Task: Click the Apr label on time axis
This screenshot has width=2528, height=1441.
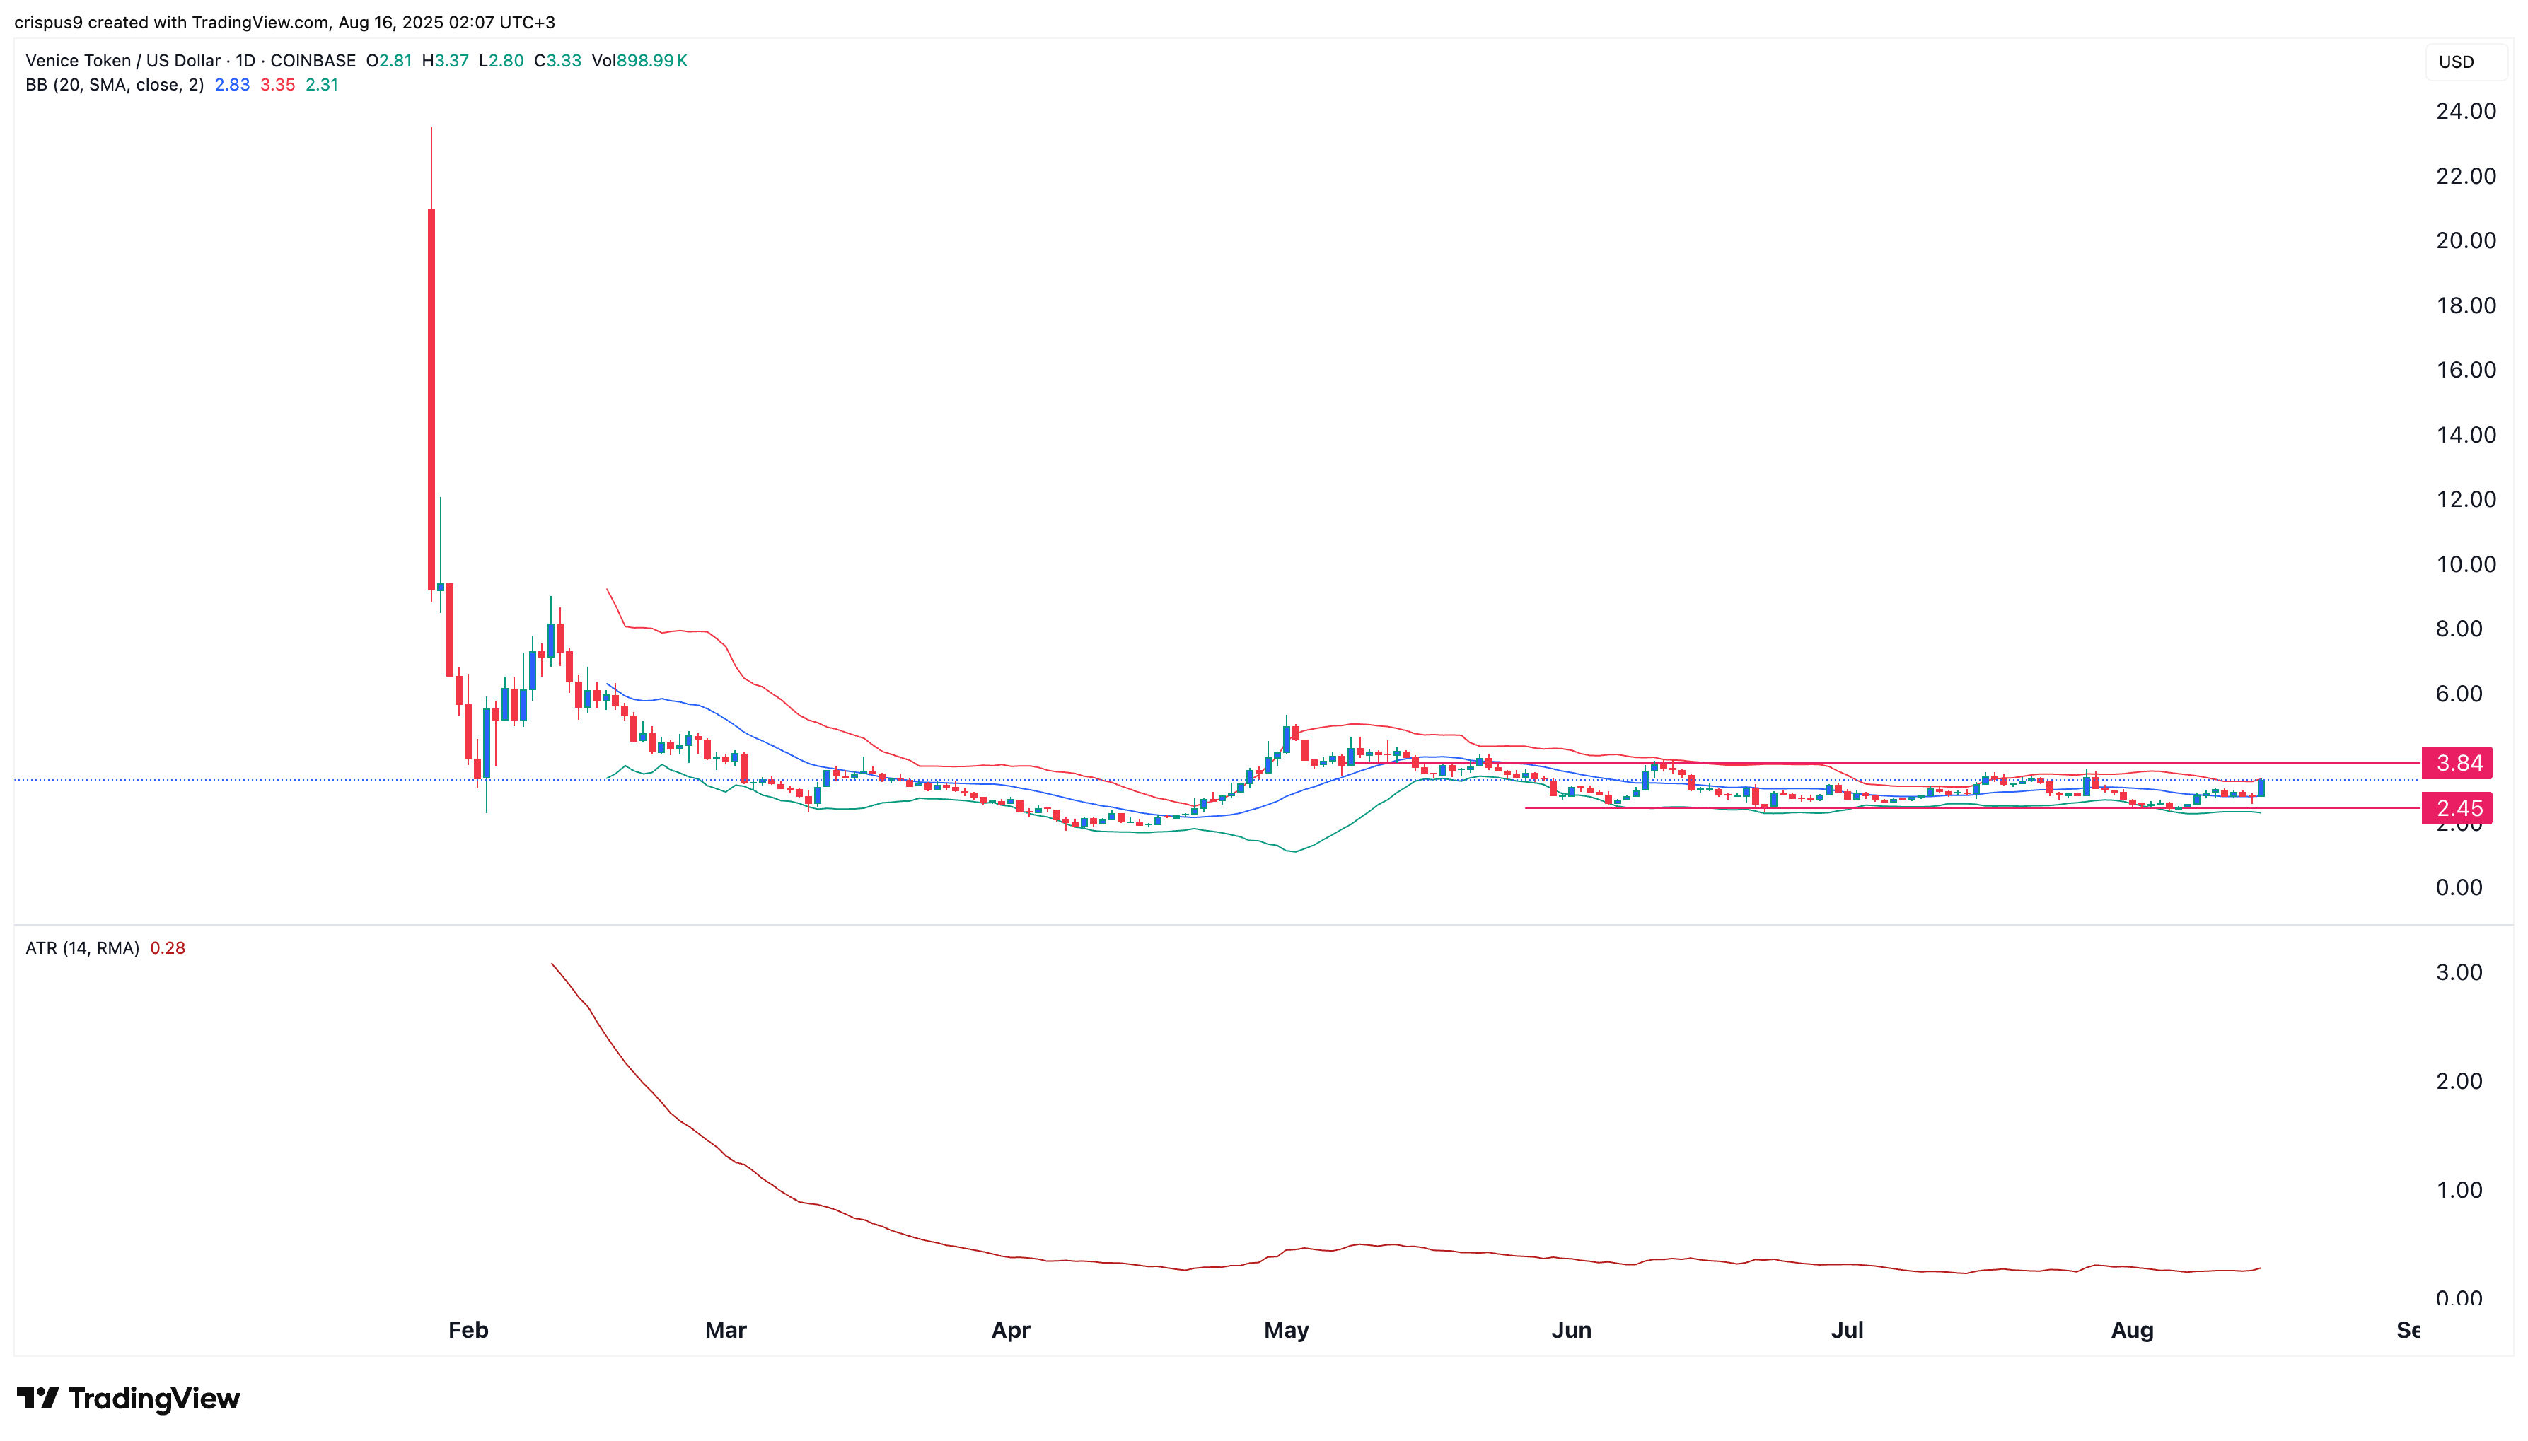Action: coord(1011,1330)
